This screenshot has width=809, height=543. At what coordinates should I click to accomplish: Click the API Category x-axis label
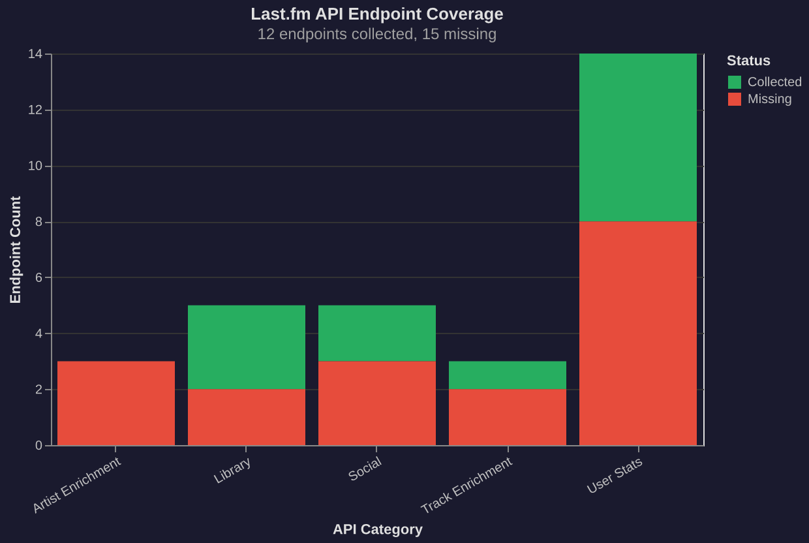tap(377, 529)
